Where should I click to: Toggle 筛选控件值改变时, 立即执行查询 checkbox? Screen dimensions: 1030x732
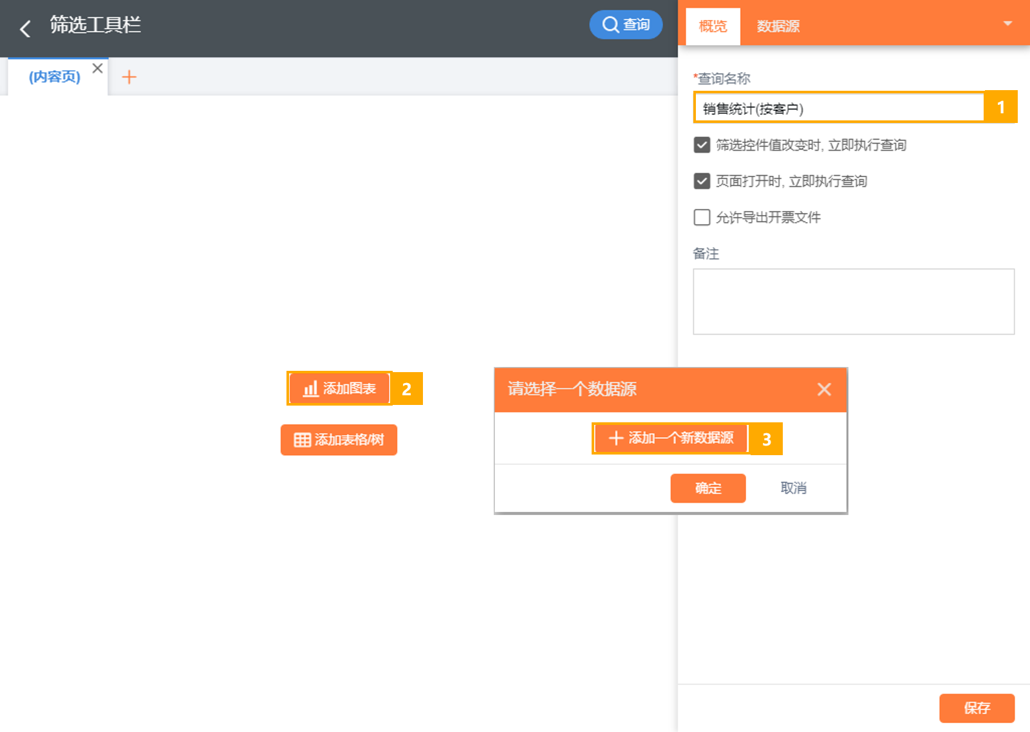click(x=702, y=145)
